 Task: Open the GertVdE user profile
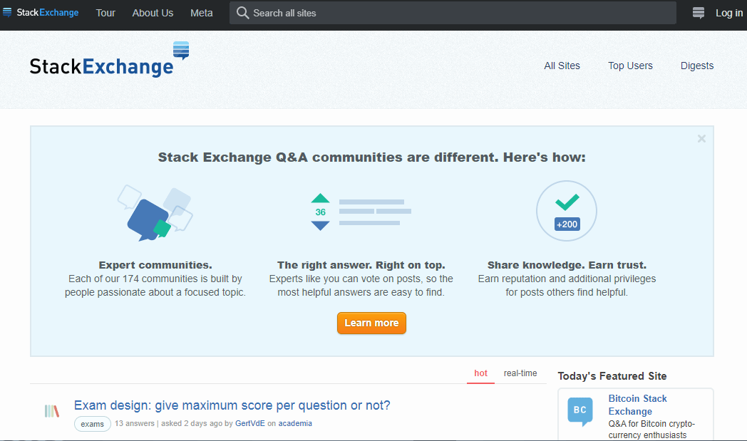(250, 423)
